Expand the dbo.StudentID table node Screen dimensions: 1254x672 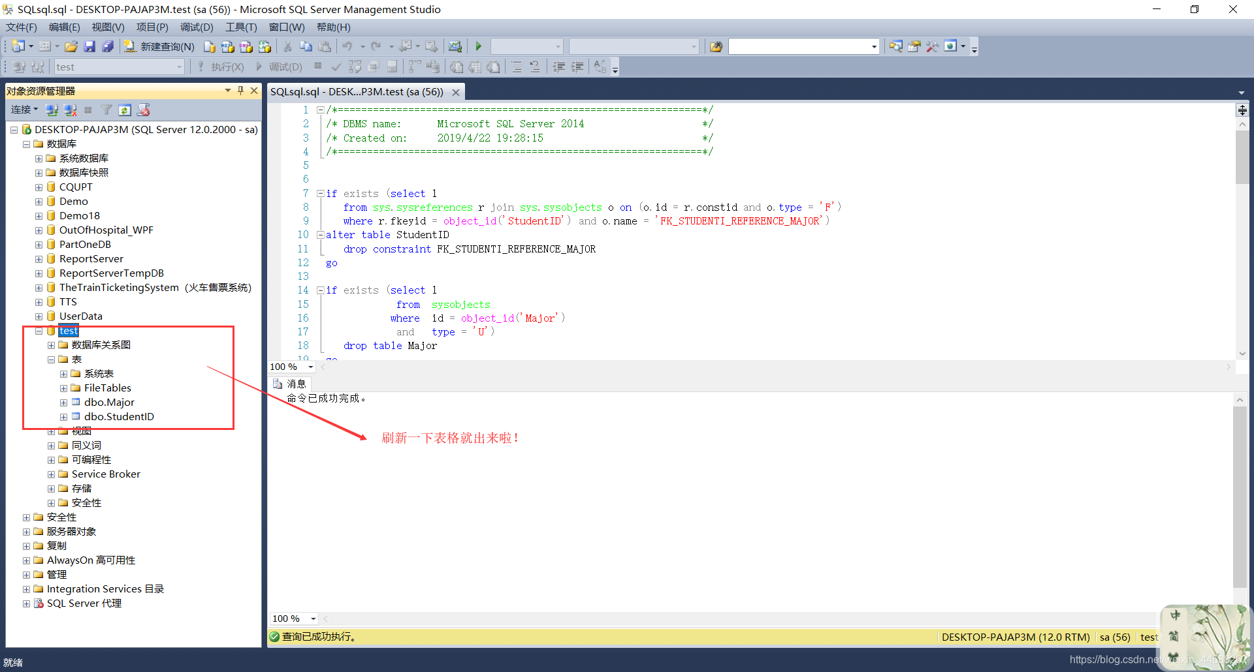click(63, 417)
